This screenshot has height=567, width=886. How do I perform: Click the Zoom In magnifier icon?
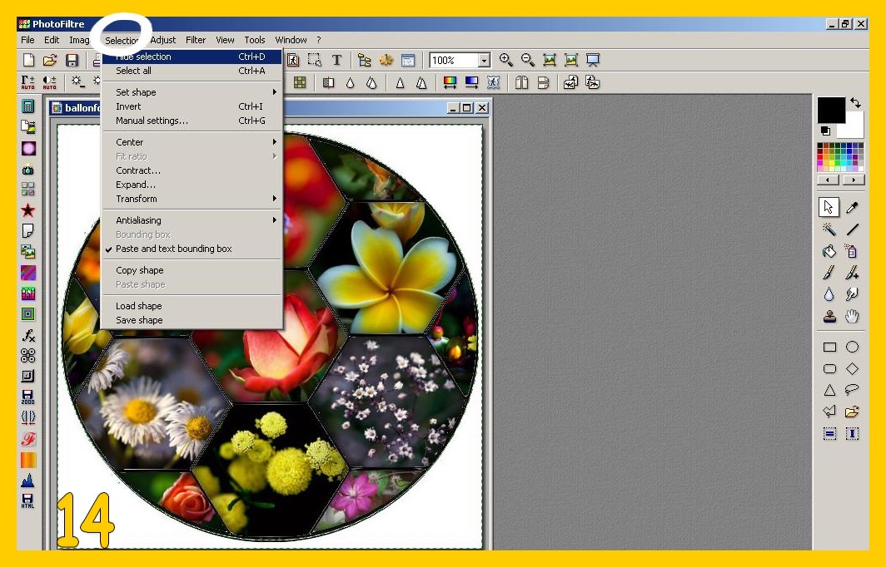point(505,60)
